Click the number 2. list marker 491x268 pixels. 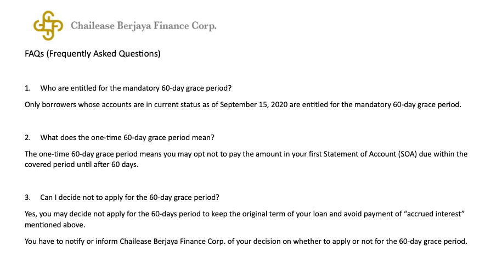(x=27, y=138)
